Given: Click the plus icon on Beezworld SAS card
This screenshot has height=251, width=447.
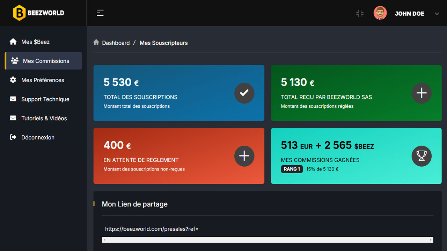Looking at the screenshot, I should [x=422, y=93].
